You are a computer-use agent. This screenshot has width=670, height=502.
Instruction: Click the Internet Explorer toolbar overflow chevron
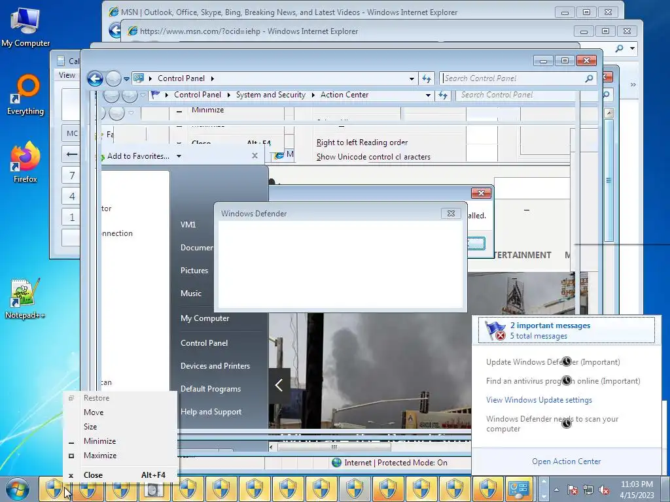coord(633,84)
